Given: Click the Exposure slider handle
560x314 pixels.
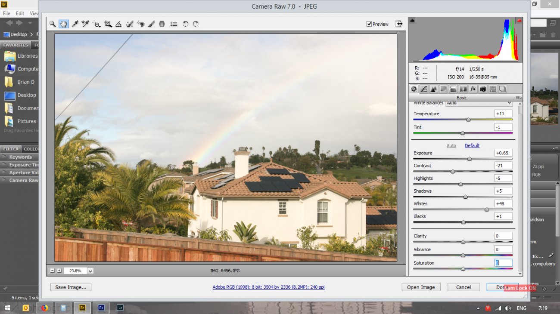Looking at the screenshot, I should pos(470,159).
